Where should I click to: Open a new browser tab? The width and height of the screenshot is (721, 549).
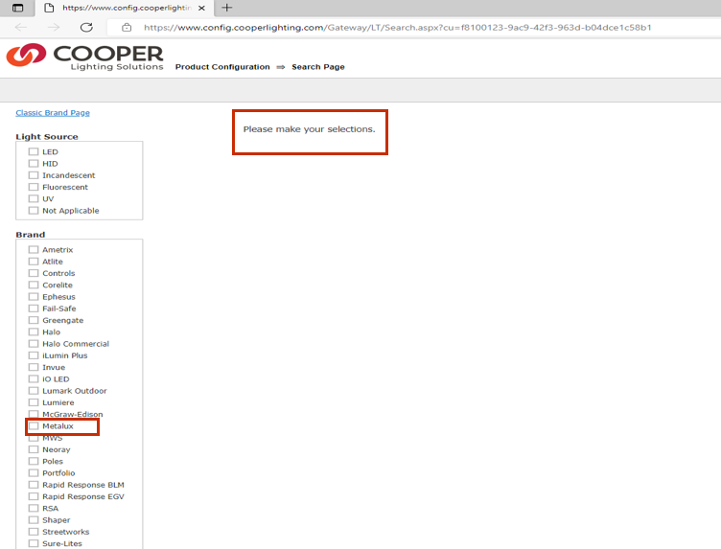pos(226,8)
